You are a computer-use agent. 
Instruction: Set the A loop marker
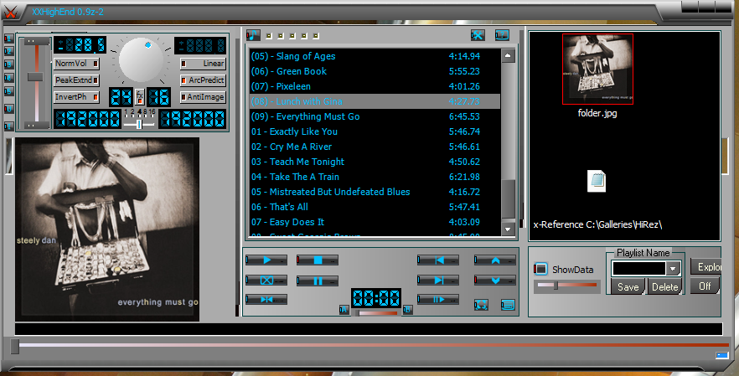pos(344,310)
